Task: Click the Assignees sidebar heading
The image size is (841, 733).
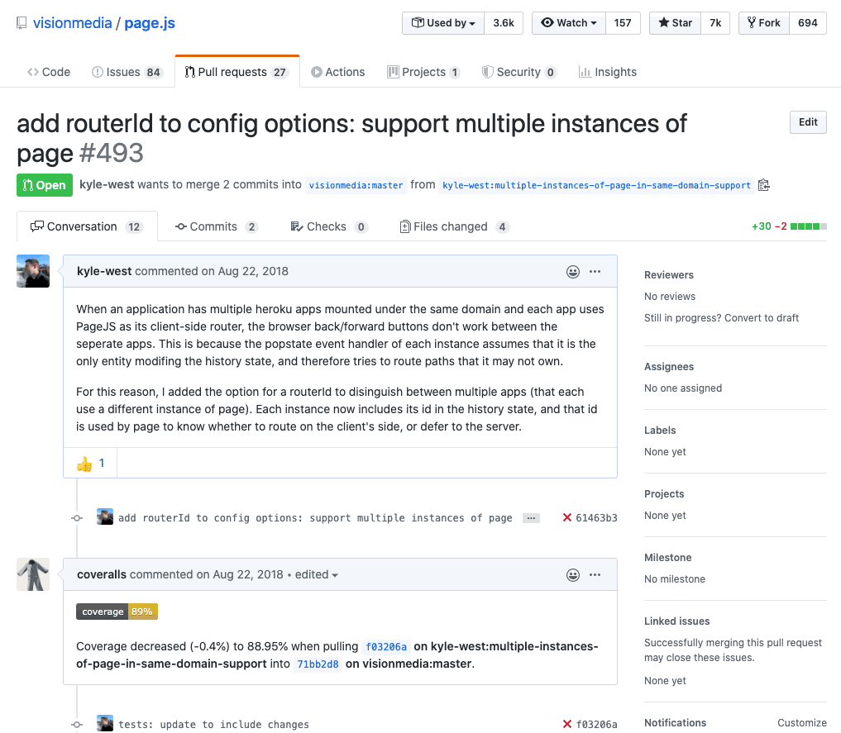Action: point(669,367)
